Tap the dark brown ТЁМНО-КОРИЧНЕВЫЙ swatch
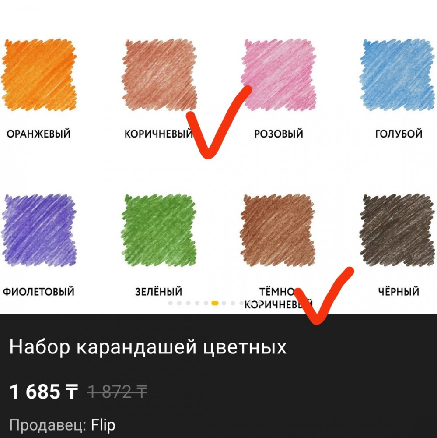 (278, 230)
